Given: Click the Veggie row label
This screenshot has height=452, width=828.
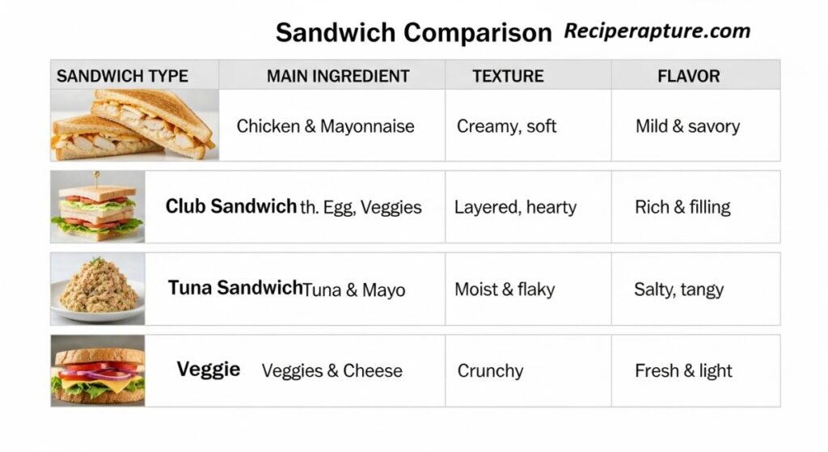Looking at the screenshot, I should 209,370.
